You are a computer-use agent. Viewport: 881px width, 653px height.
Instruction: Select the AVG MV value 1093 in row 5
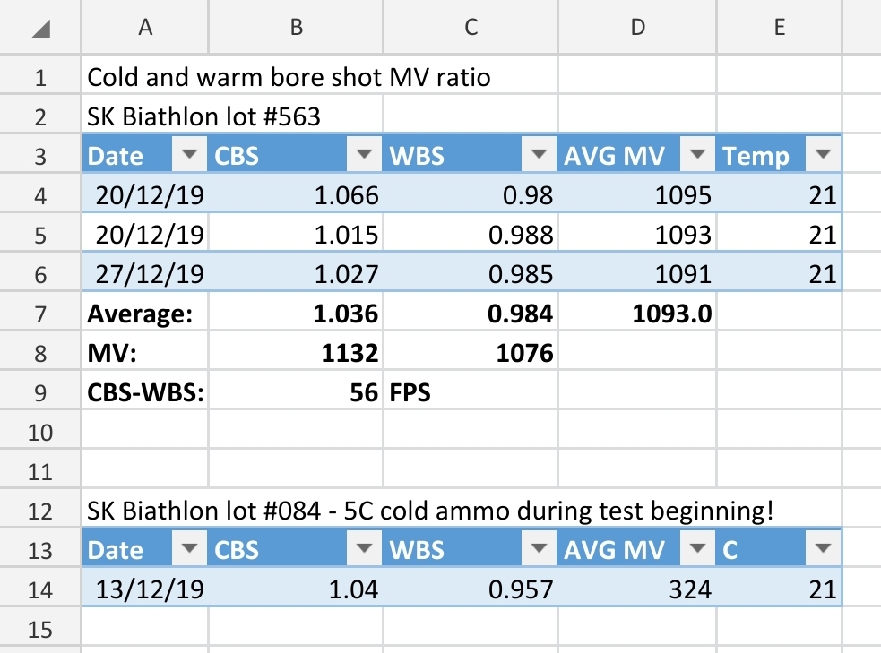pos(638,234)
